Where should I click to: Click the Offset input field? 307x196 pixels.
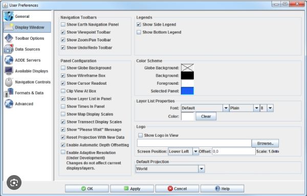click(234, 151)
